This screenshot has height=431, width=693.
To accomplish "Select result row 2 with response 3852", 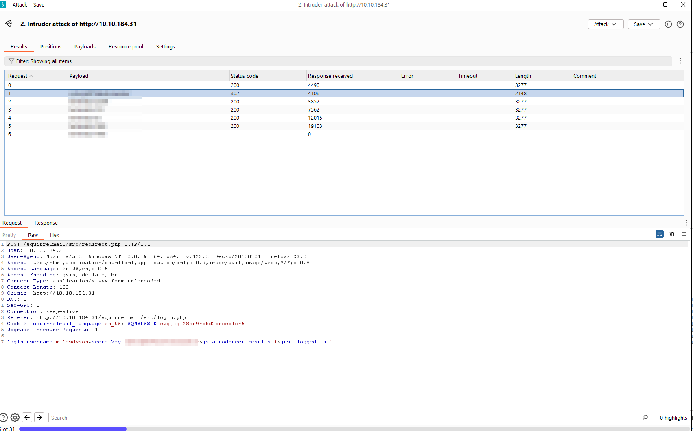I will pyautogui.click(x=344, y=102).
